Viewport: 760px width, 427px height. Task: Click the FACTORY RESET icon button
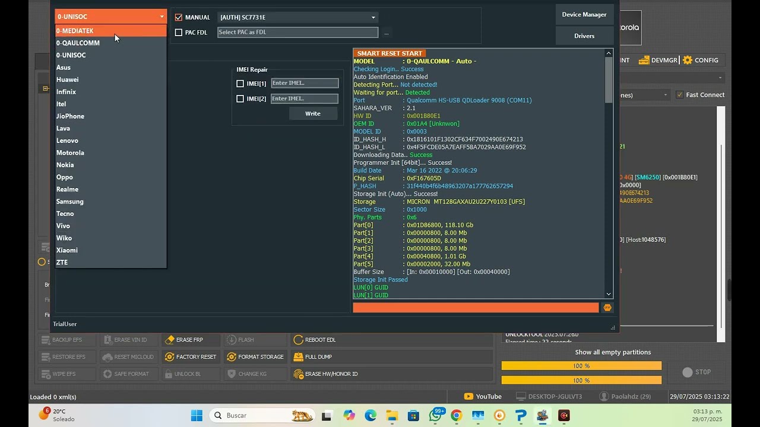(170, 357)
